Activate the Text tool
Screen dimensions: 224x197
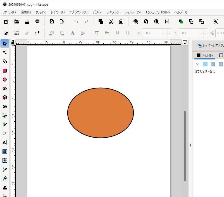(x=5, y=142)
